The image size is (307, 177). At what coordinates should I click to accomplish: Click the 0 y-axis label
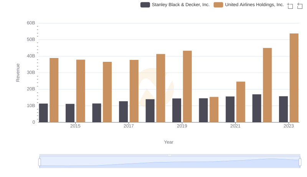click(x=34, y=122)
